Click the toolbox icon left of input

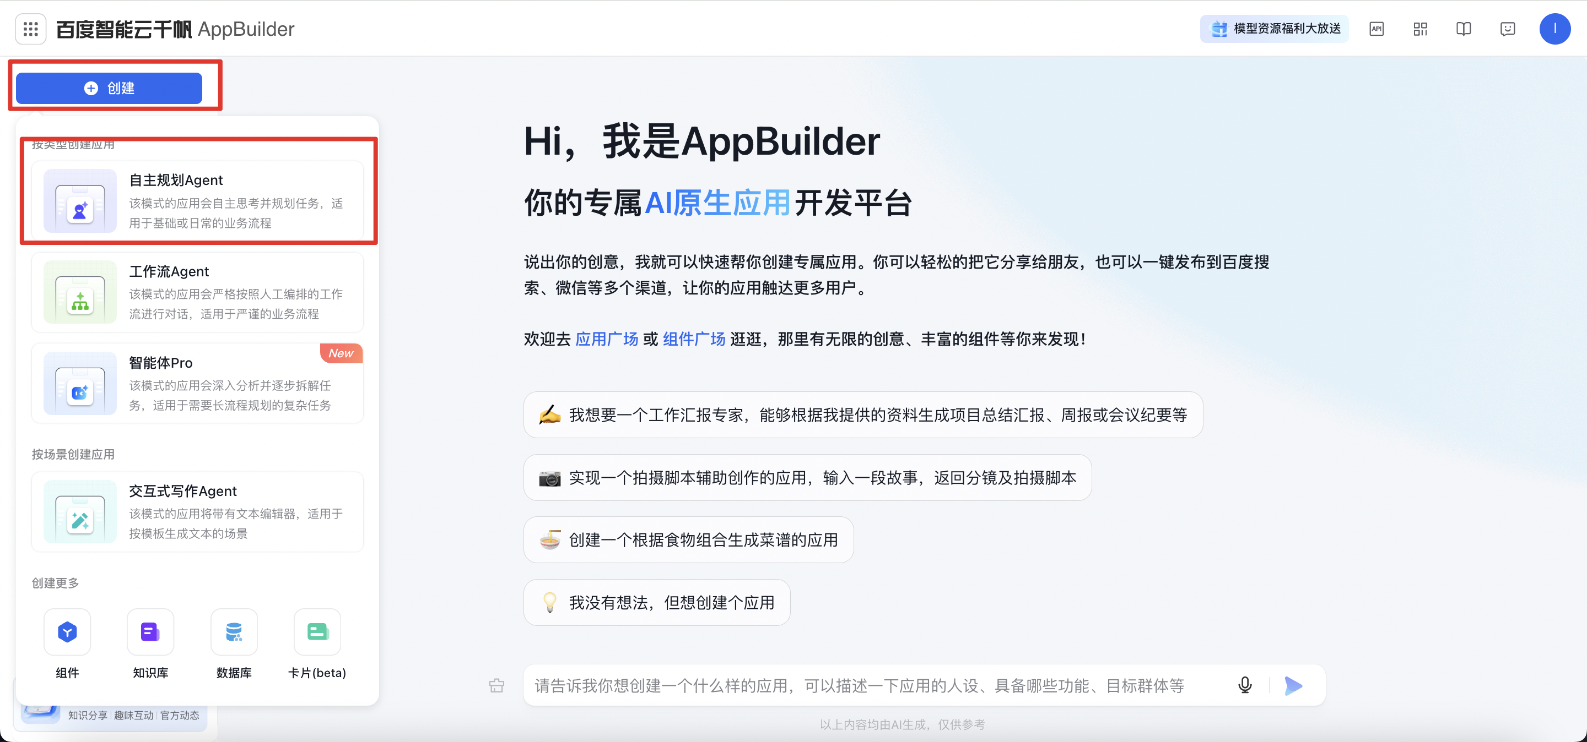[x=496, y=685]
